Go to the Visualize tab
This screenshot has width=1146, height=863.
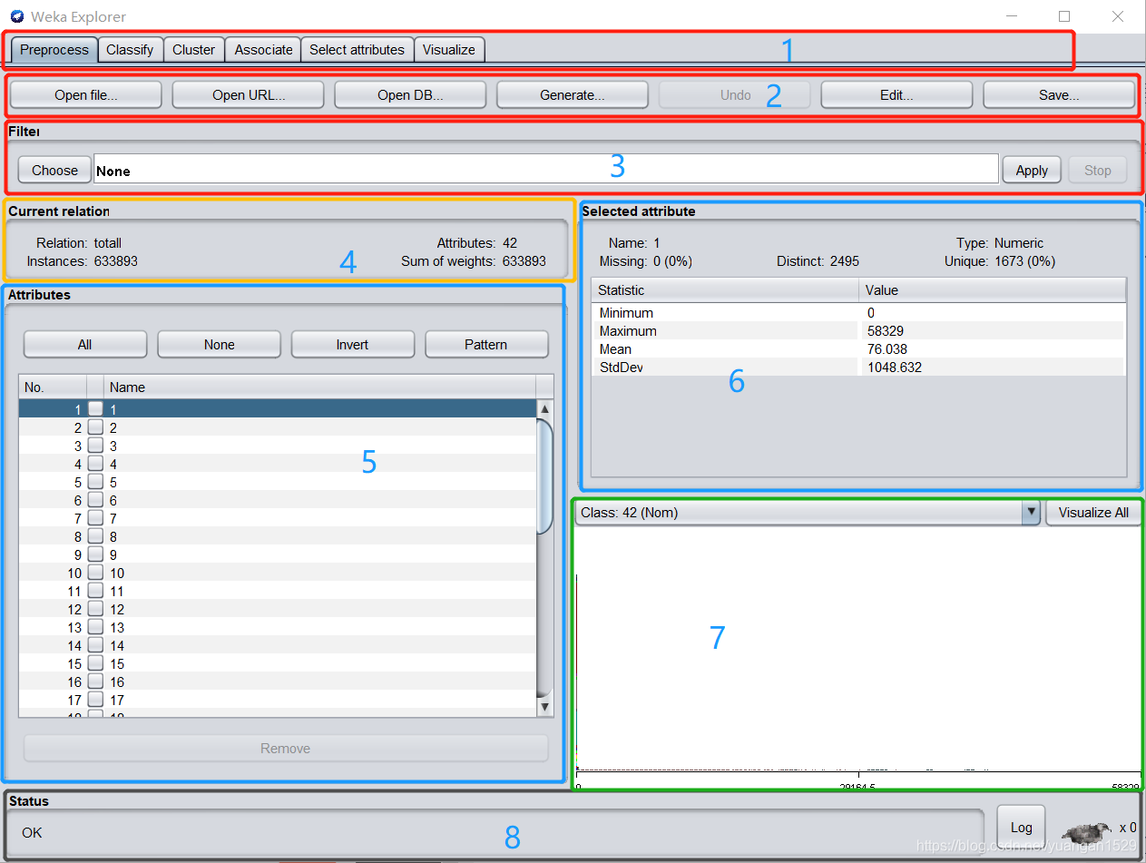(449, 50)
